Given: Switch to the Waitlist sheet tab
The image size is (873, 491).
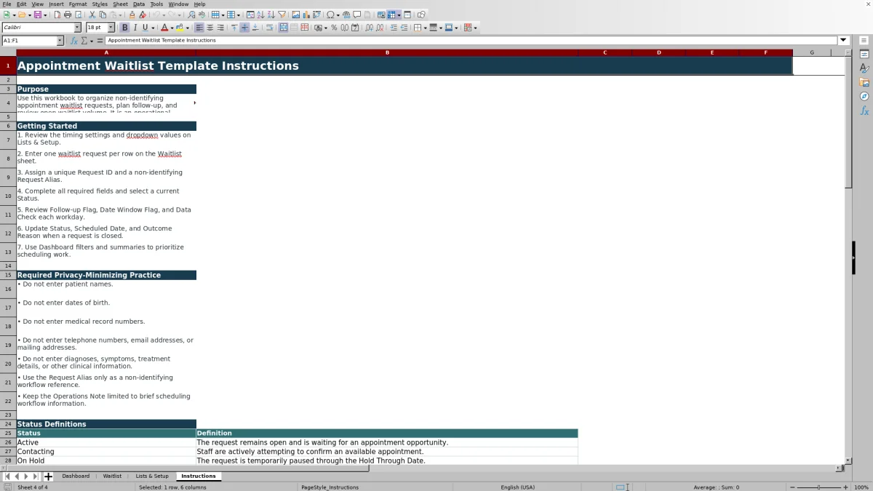Looking at the screenshot, I should (112, 476).
